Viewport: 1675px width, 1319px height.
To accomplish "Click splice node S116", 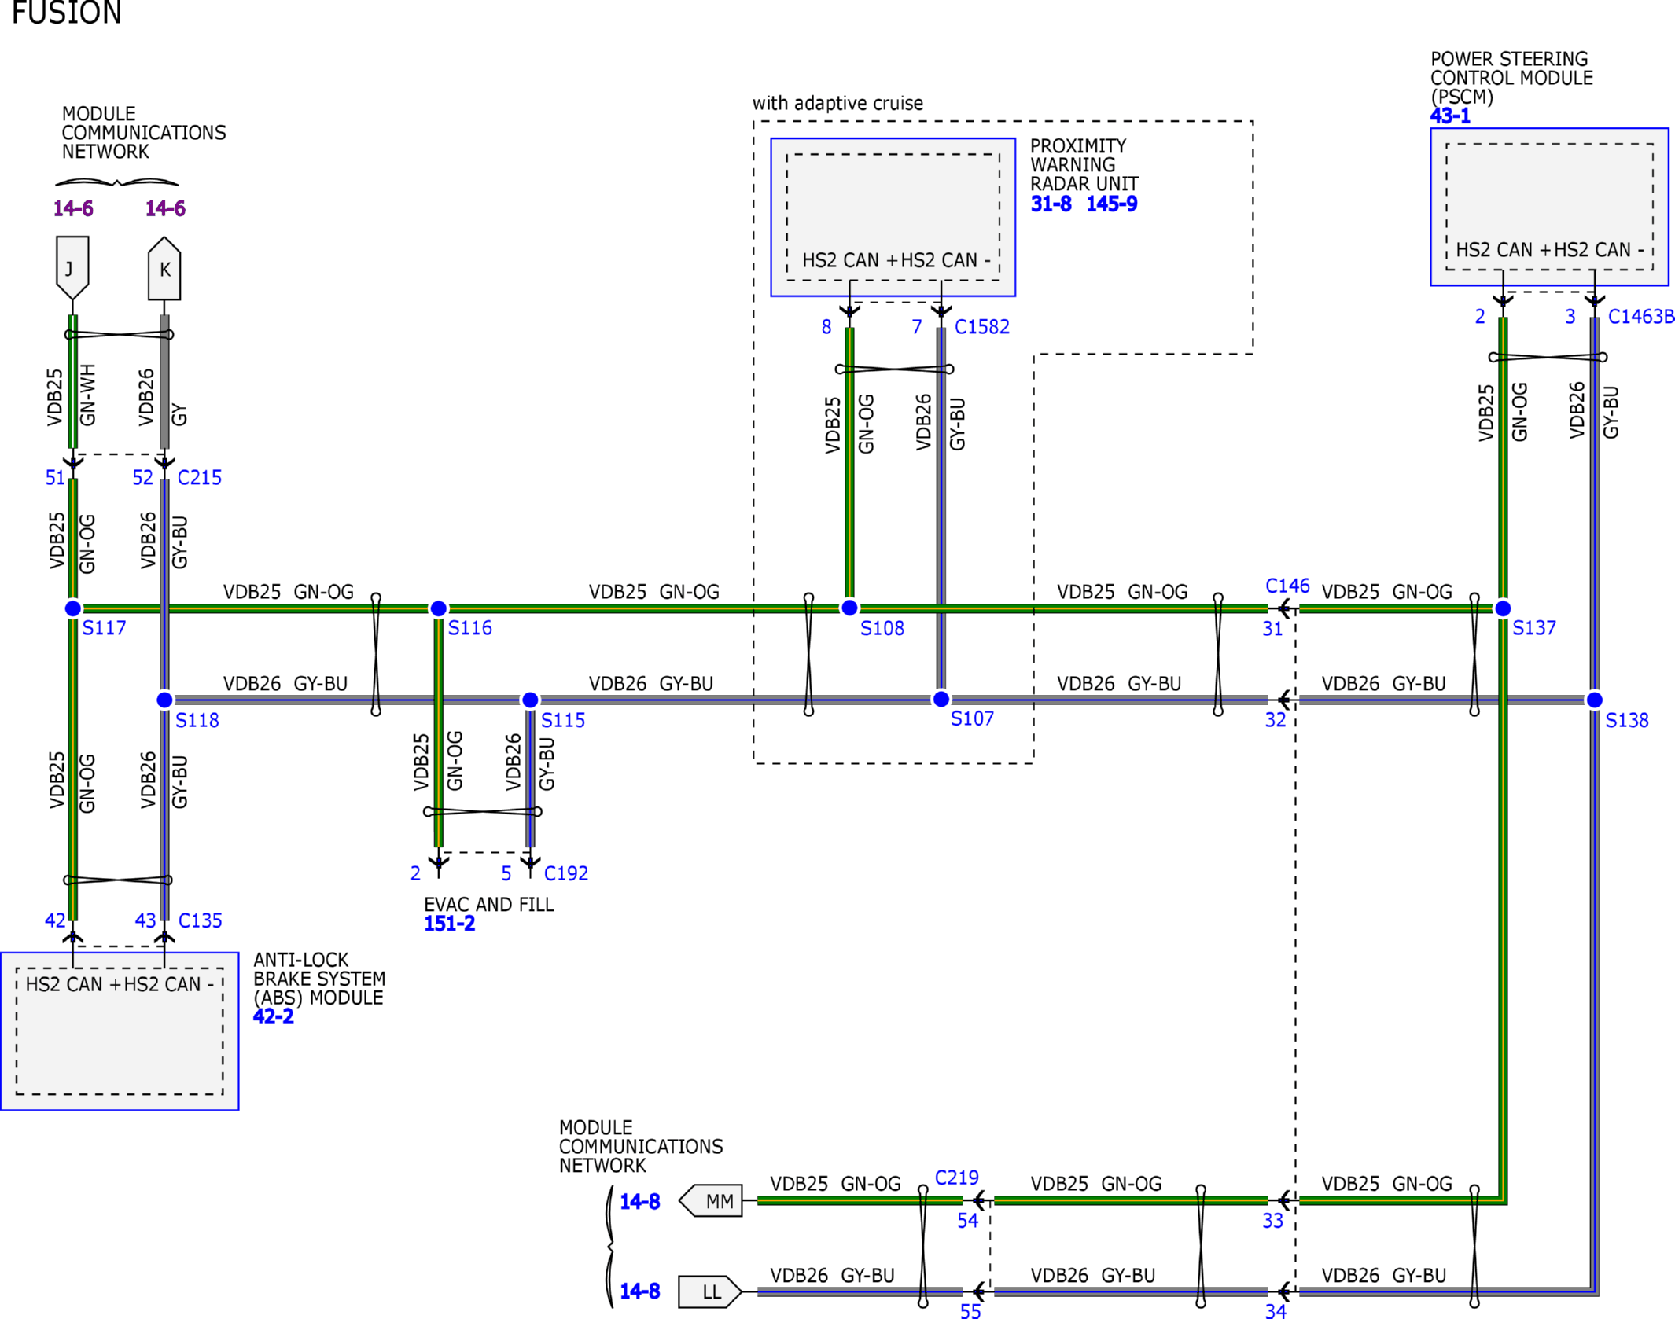I will point(439,608).
